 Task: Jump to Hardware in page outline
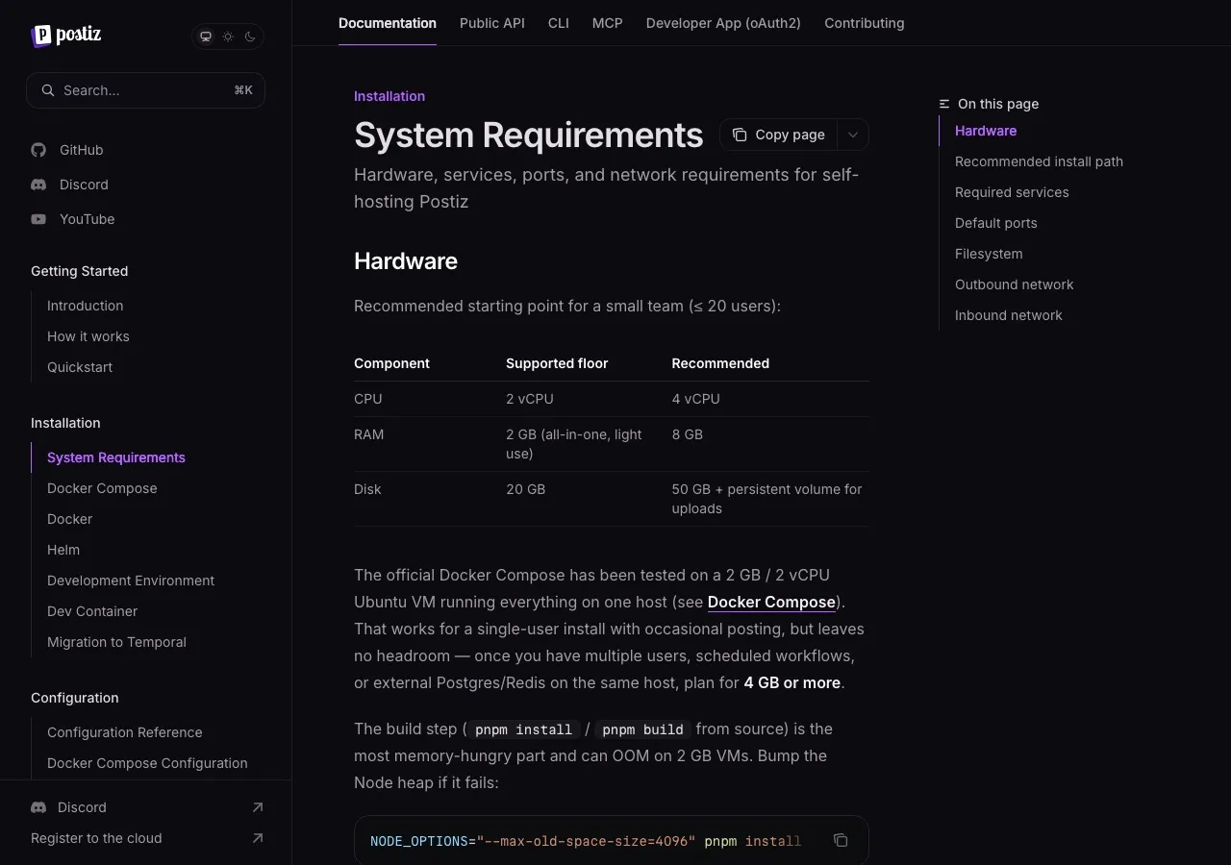point(986,131)
